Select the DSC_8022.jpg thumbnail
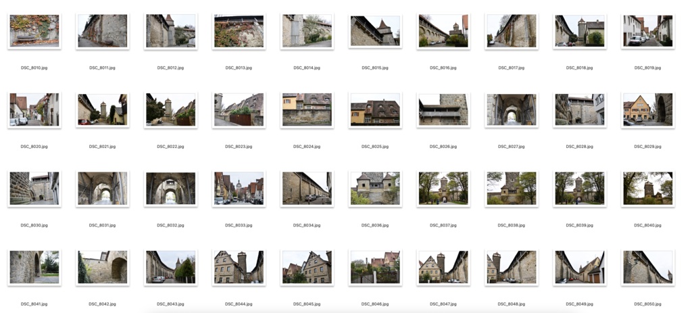Screen dimensions: 692x313 coord(171,110)
